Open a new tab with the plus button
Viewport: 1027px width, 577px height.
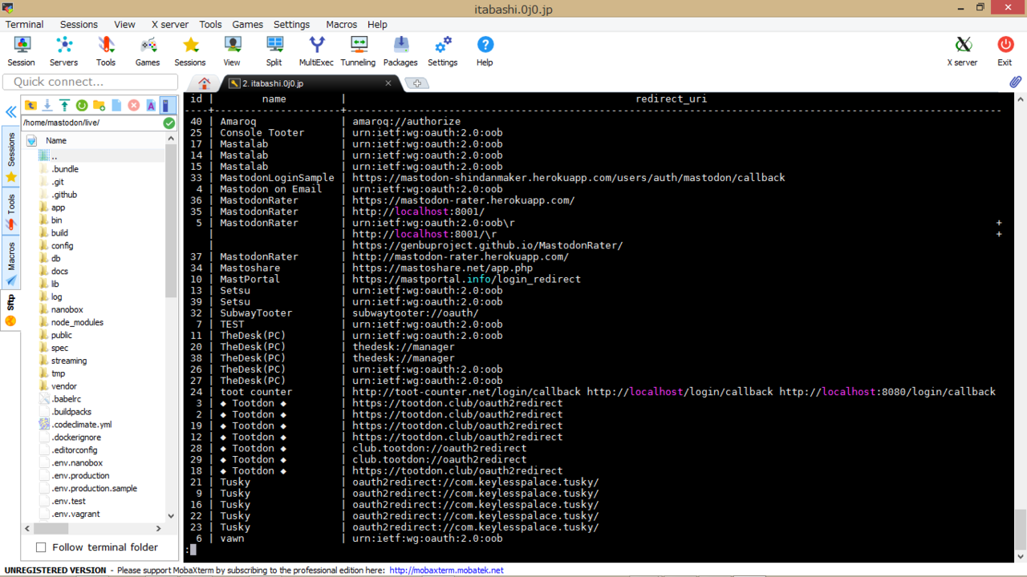(x=416, y=83)
